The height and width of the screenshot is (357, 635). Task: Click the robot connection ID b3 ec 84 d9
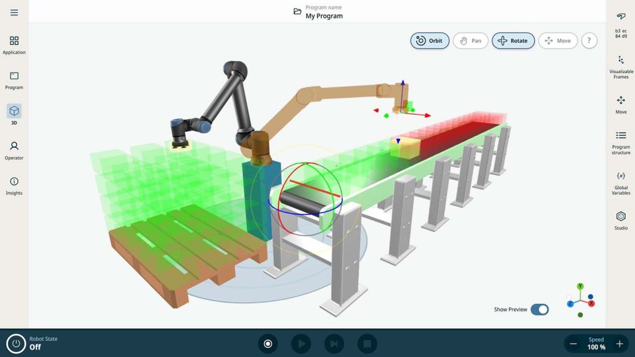[621, 25]
